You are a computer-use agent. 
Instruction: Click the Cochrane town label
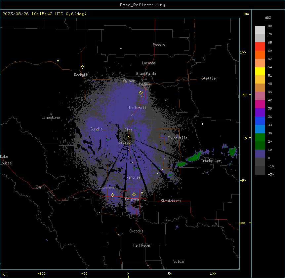(106, 188)
